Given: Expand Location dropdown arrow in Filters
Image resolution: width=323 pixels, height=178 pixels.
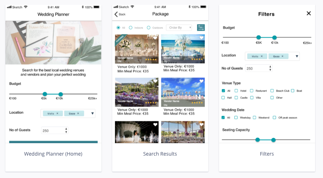Looking at the screenshot, I should pos(297,56).
